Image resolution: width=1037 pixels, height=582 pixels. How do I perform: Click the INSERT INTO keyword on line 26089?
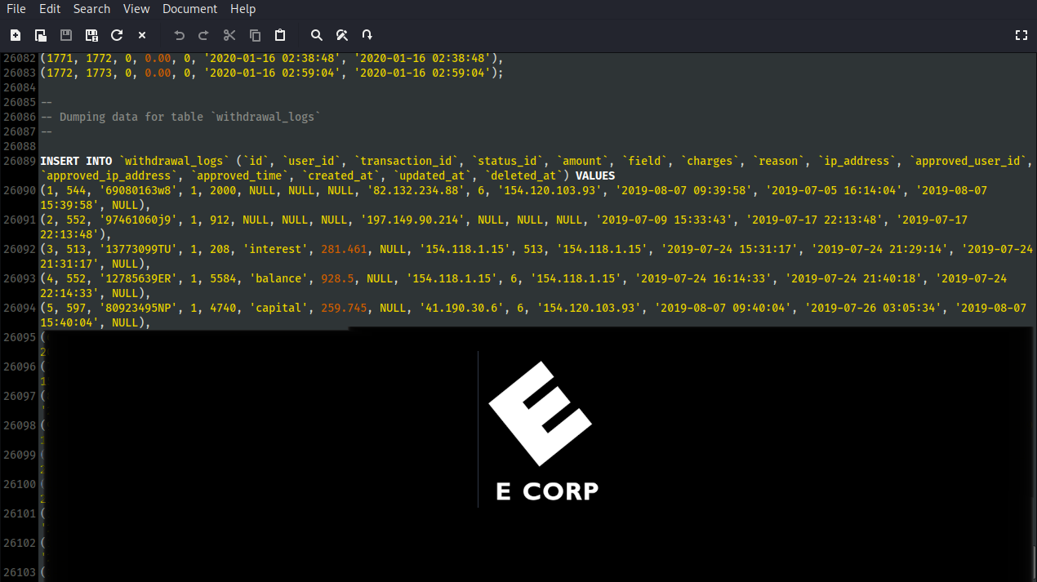pos(76,161)
